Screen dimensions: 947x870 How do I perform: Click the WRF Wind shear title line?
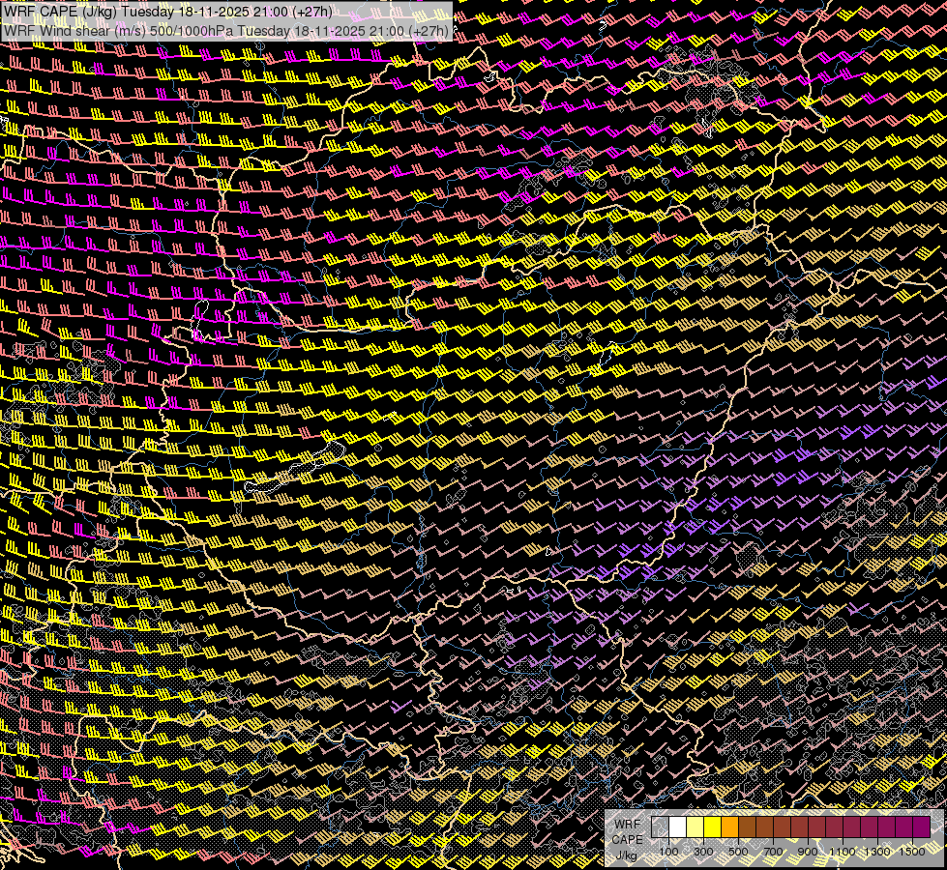click(226, 31)
